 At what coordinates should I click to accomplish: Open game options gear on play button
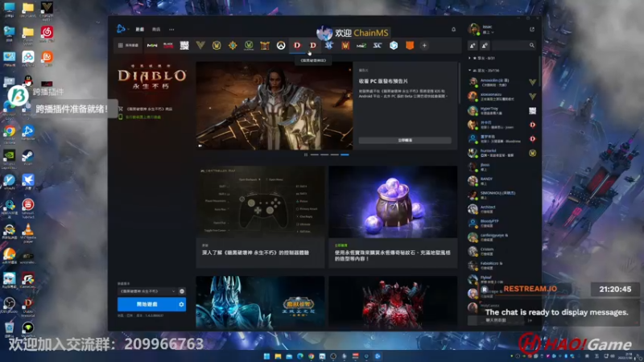coord(181,305)
